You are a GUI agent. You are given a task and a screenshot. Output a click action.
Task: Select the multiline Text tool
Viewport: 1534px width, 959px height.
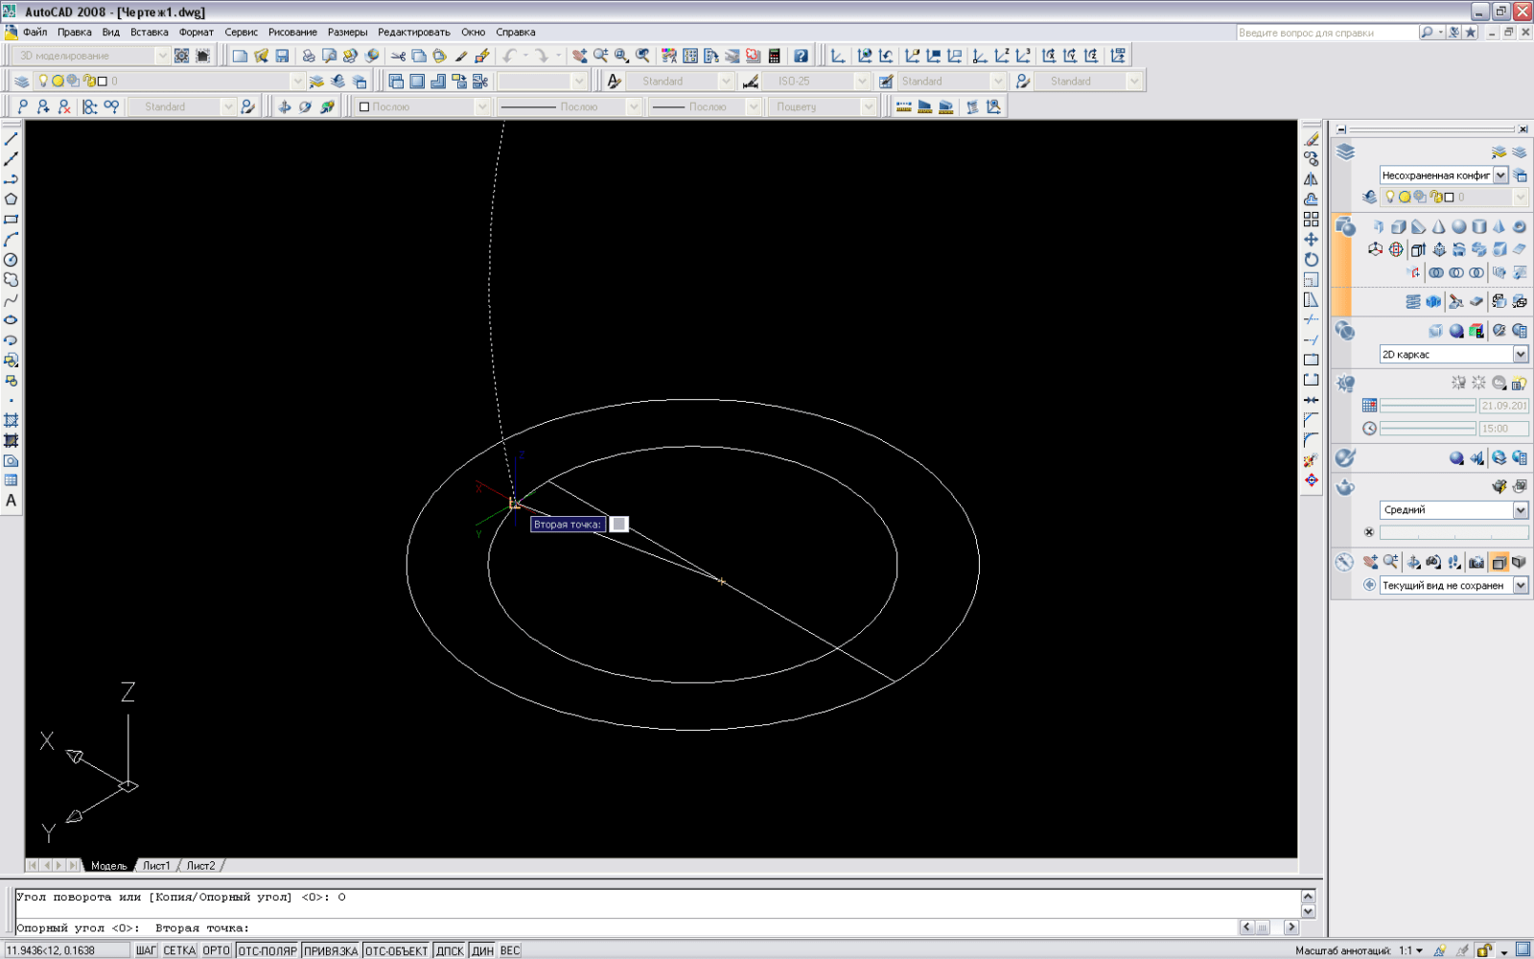(x=12, y=501)
